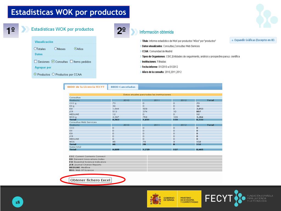Click the legend entry DII: Derwent Innovations Index
Screen dimensions: 281x211
click(87, 159)
